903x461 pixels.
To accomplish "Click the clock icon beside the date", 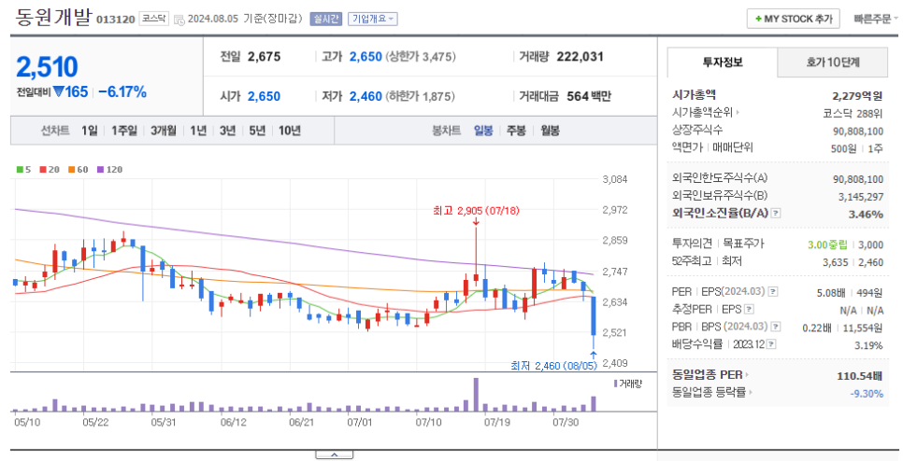I will click(x=179, y=20).
